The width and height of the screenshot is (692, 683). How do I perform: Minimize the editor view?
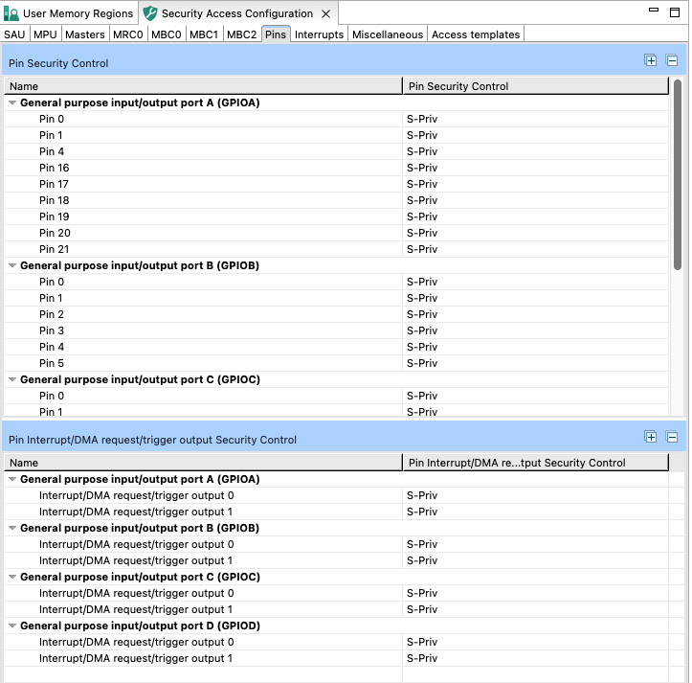[654, 11]
